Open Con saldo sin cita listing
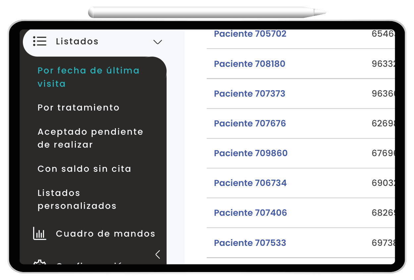Viewport: 414px width, 280px height. tap(84, 169)
